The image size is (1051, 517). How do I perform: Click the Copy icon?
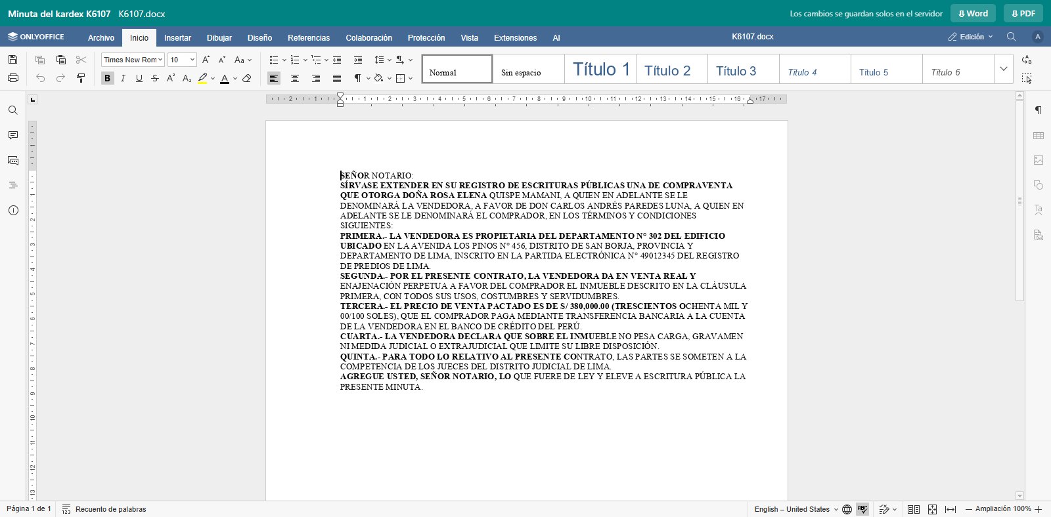click(40, 60)
